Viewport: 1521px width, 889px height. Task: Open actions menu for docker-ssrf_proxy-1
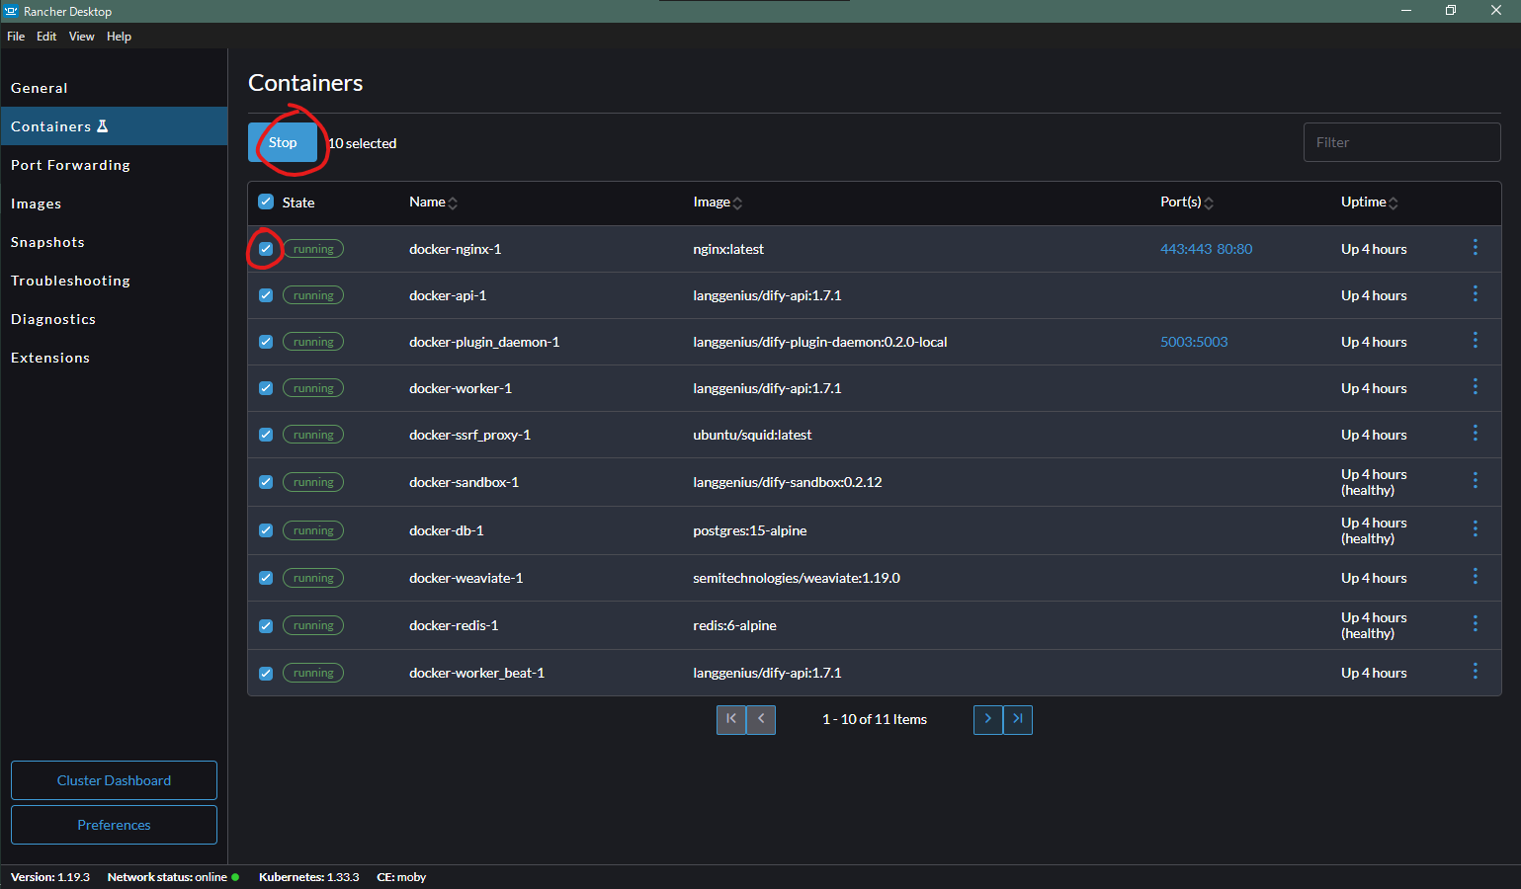point(1476,433)
